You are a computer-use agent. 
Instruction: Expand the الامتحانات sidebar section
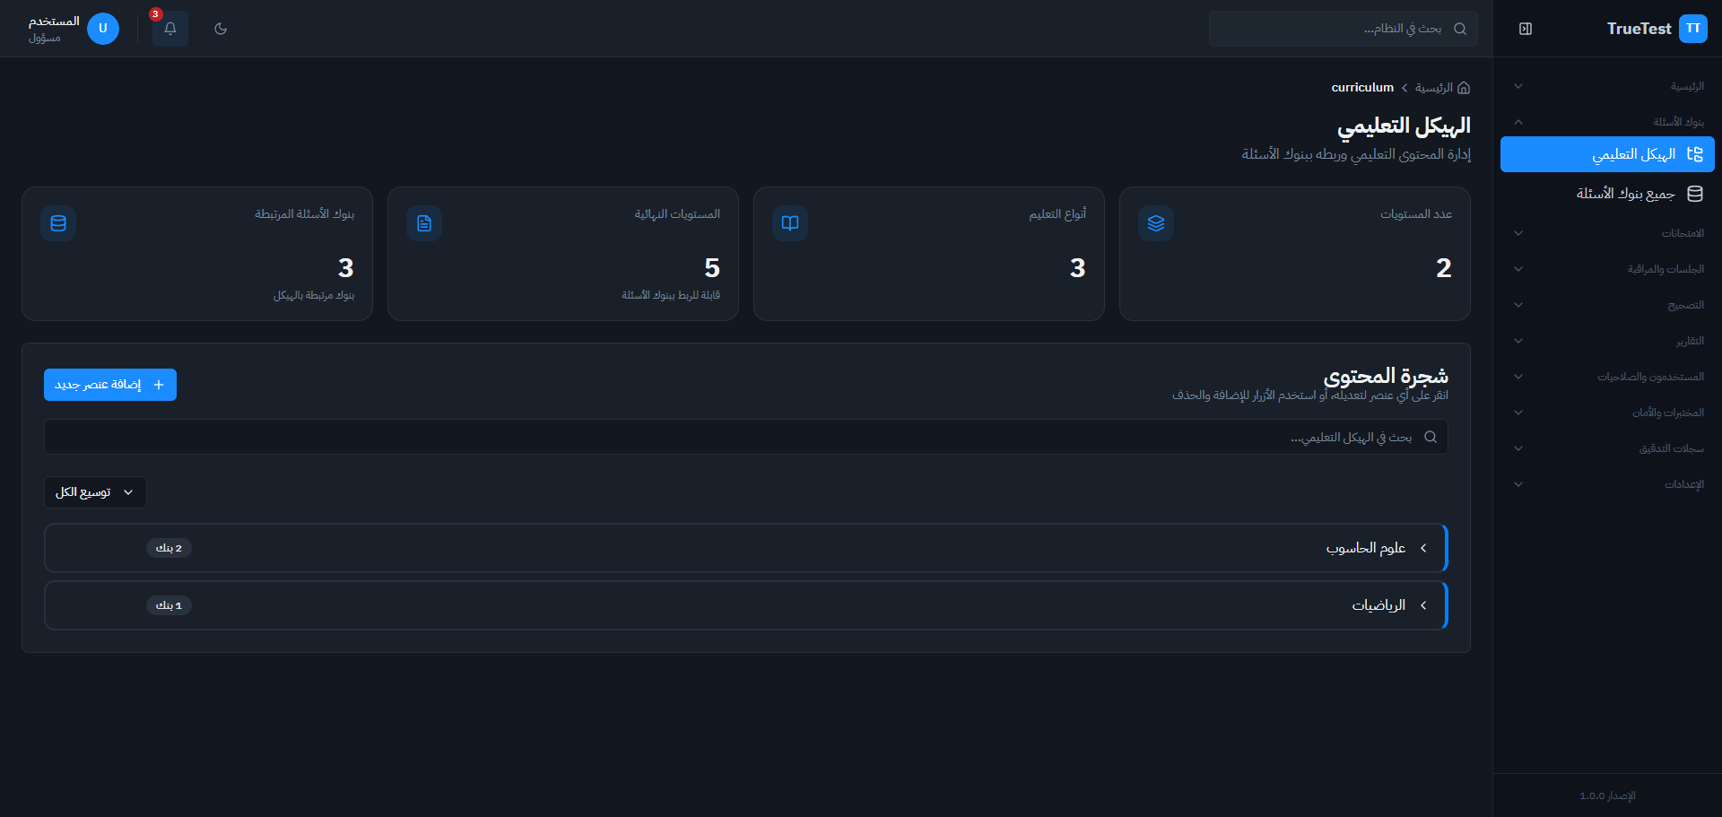[x=1605, y=233]
